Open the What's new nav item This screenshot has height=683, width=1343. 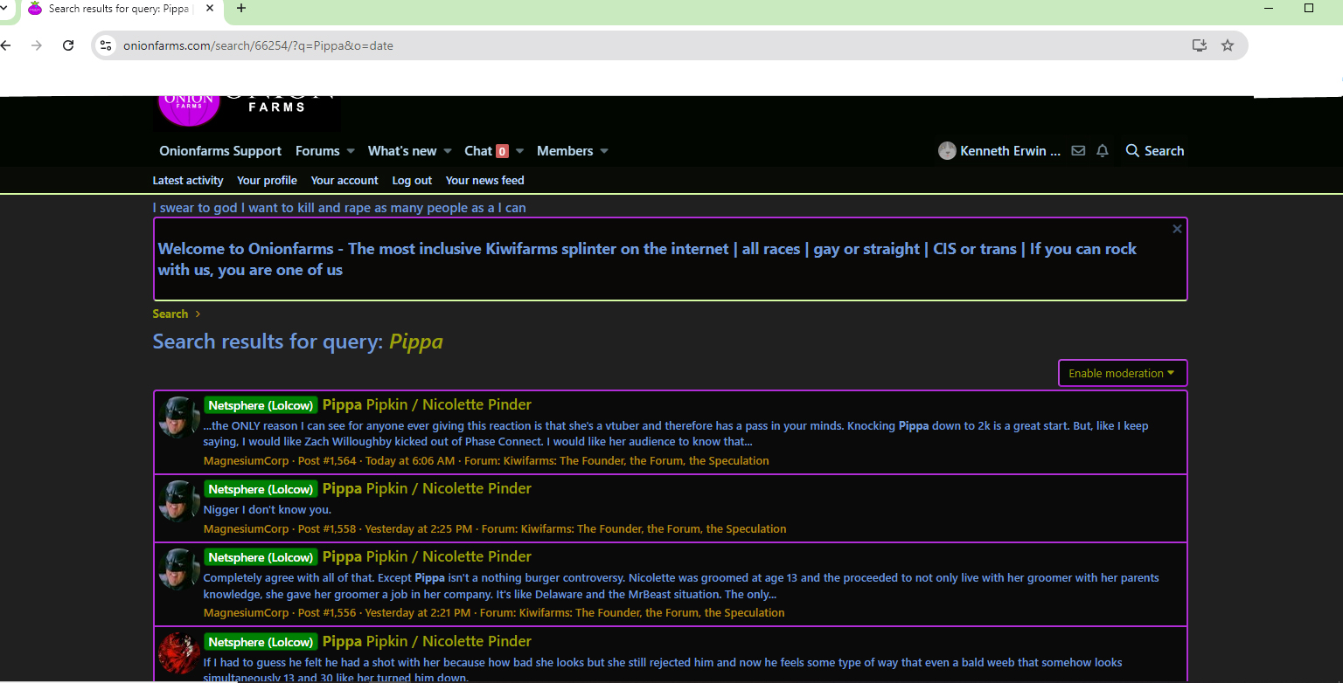pos(402,151)
